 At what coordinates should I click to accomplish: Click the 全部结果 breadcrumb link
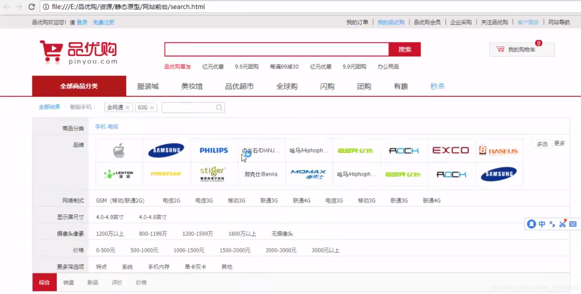pos(49,107)
